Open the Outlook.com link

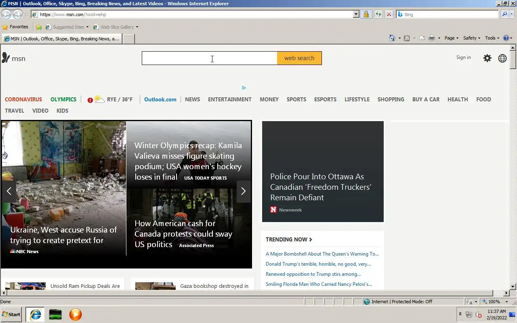click(x=160, y=99)
